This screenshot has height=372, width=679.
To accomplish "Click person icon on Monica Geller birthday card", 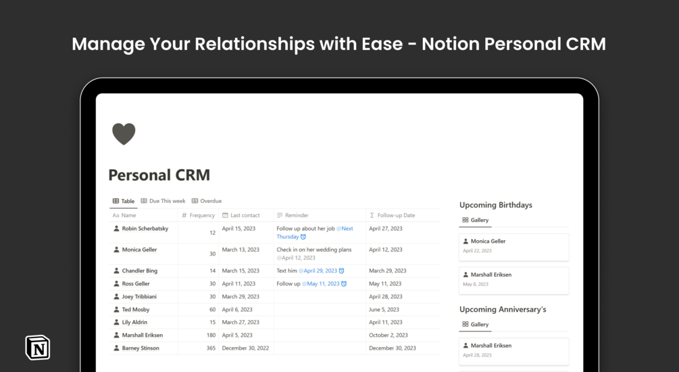I will click(466, 241).
